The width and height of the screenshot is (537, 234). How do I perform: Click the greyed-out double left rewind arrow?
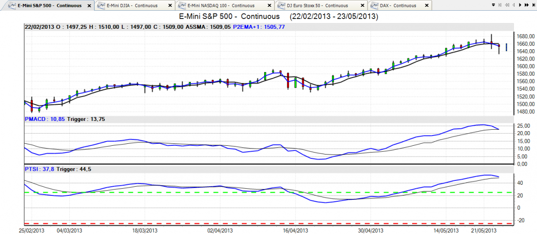pyautogui.click(x=508, y=5)
